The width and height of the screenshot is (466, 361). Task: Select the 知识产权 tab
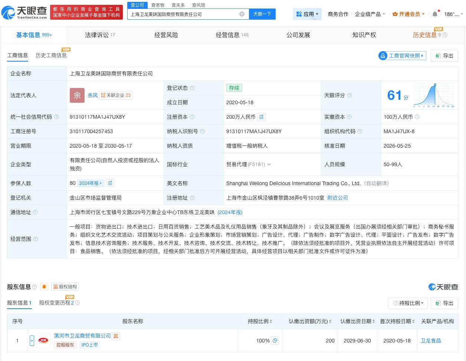(364, 35)
